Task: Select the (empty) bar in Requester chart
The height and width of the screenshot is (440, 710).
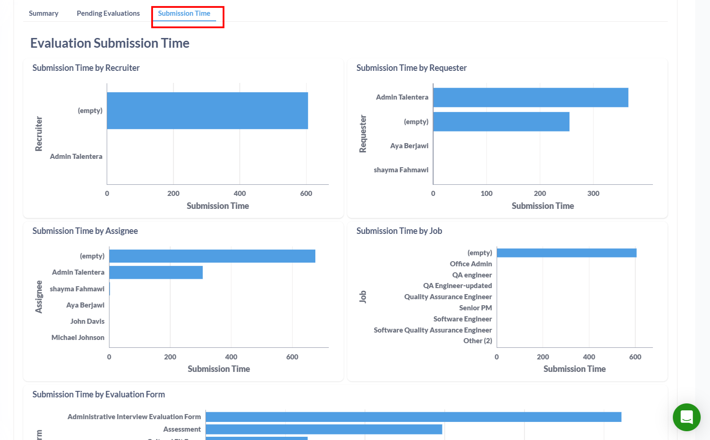Action: (x=501, y=122)
